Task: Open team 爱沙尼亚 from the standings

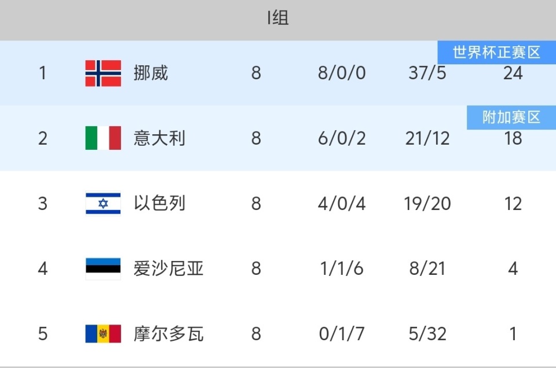Action: pyautogui.click(x=168, y=268)
